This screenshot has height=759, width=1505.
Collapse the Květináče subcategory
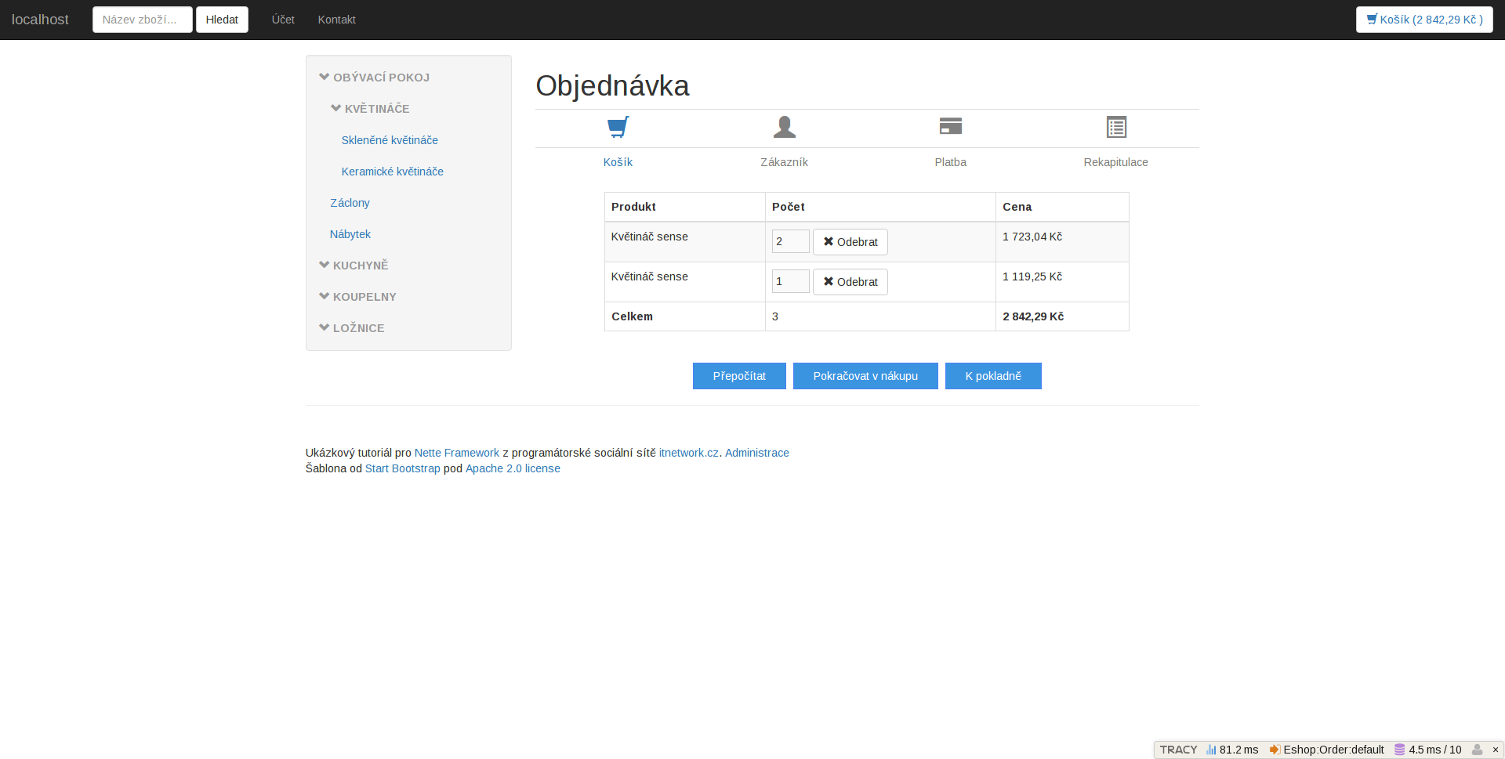[x=370, y=109]
